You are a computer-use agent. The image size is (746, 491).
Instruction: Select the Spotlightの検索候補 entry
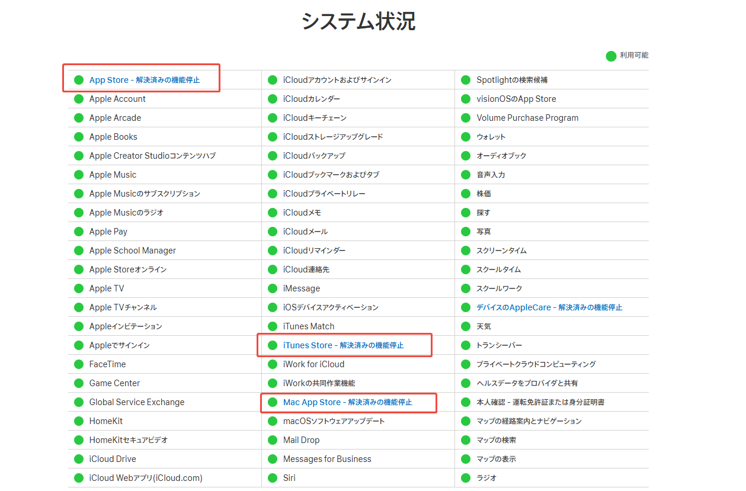pyautogui.click(x=512, y=80)
